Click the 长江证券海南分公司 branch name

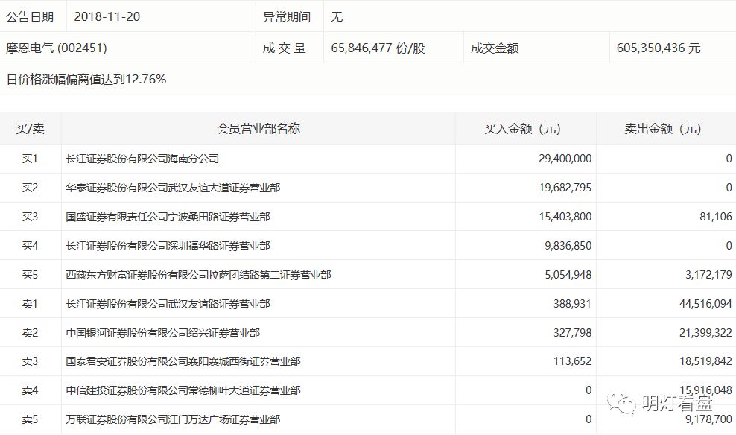coord(143,159)
